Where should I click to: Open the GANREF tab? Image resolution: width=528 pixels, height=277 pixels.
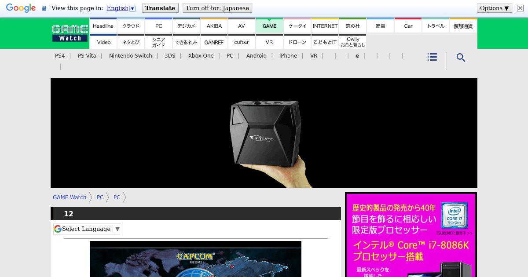pyautogui.click(x=214, y=42)
